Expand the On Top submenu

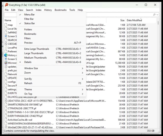(51, 94)
